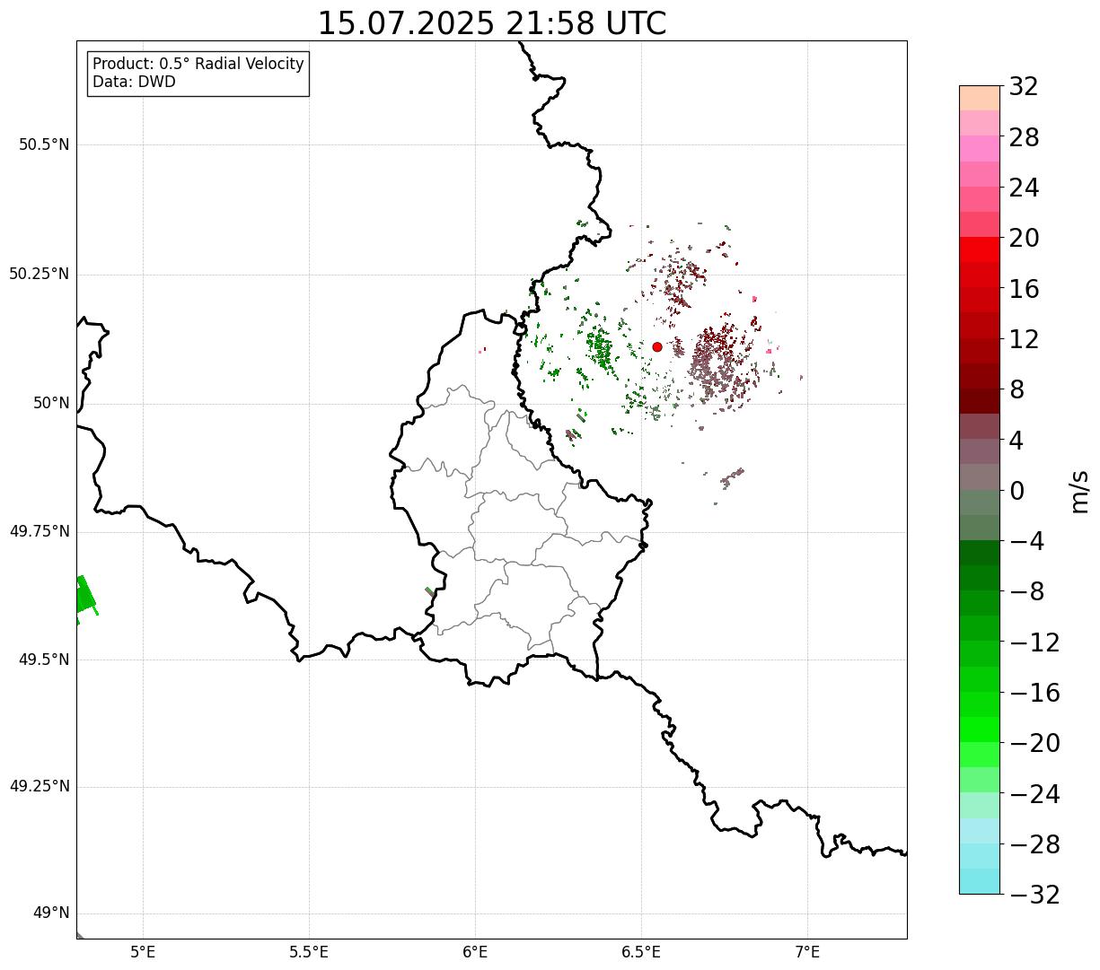Viewport: 1100px width, 970px height.
Task: Click the 'Product: 0.5° Radial Velocity' label
Action: click(198, 65)
